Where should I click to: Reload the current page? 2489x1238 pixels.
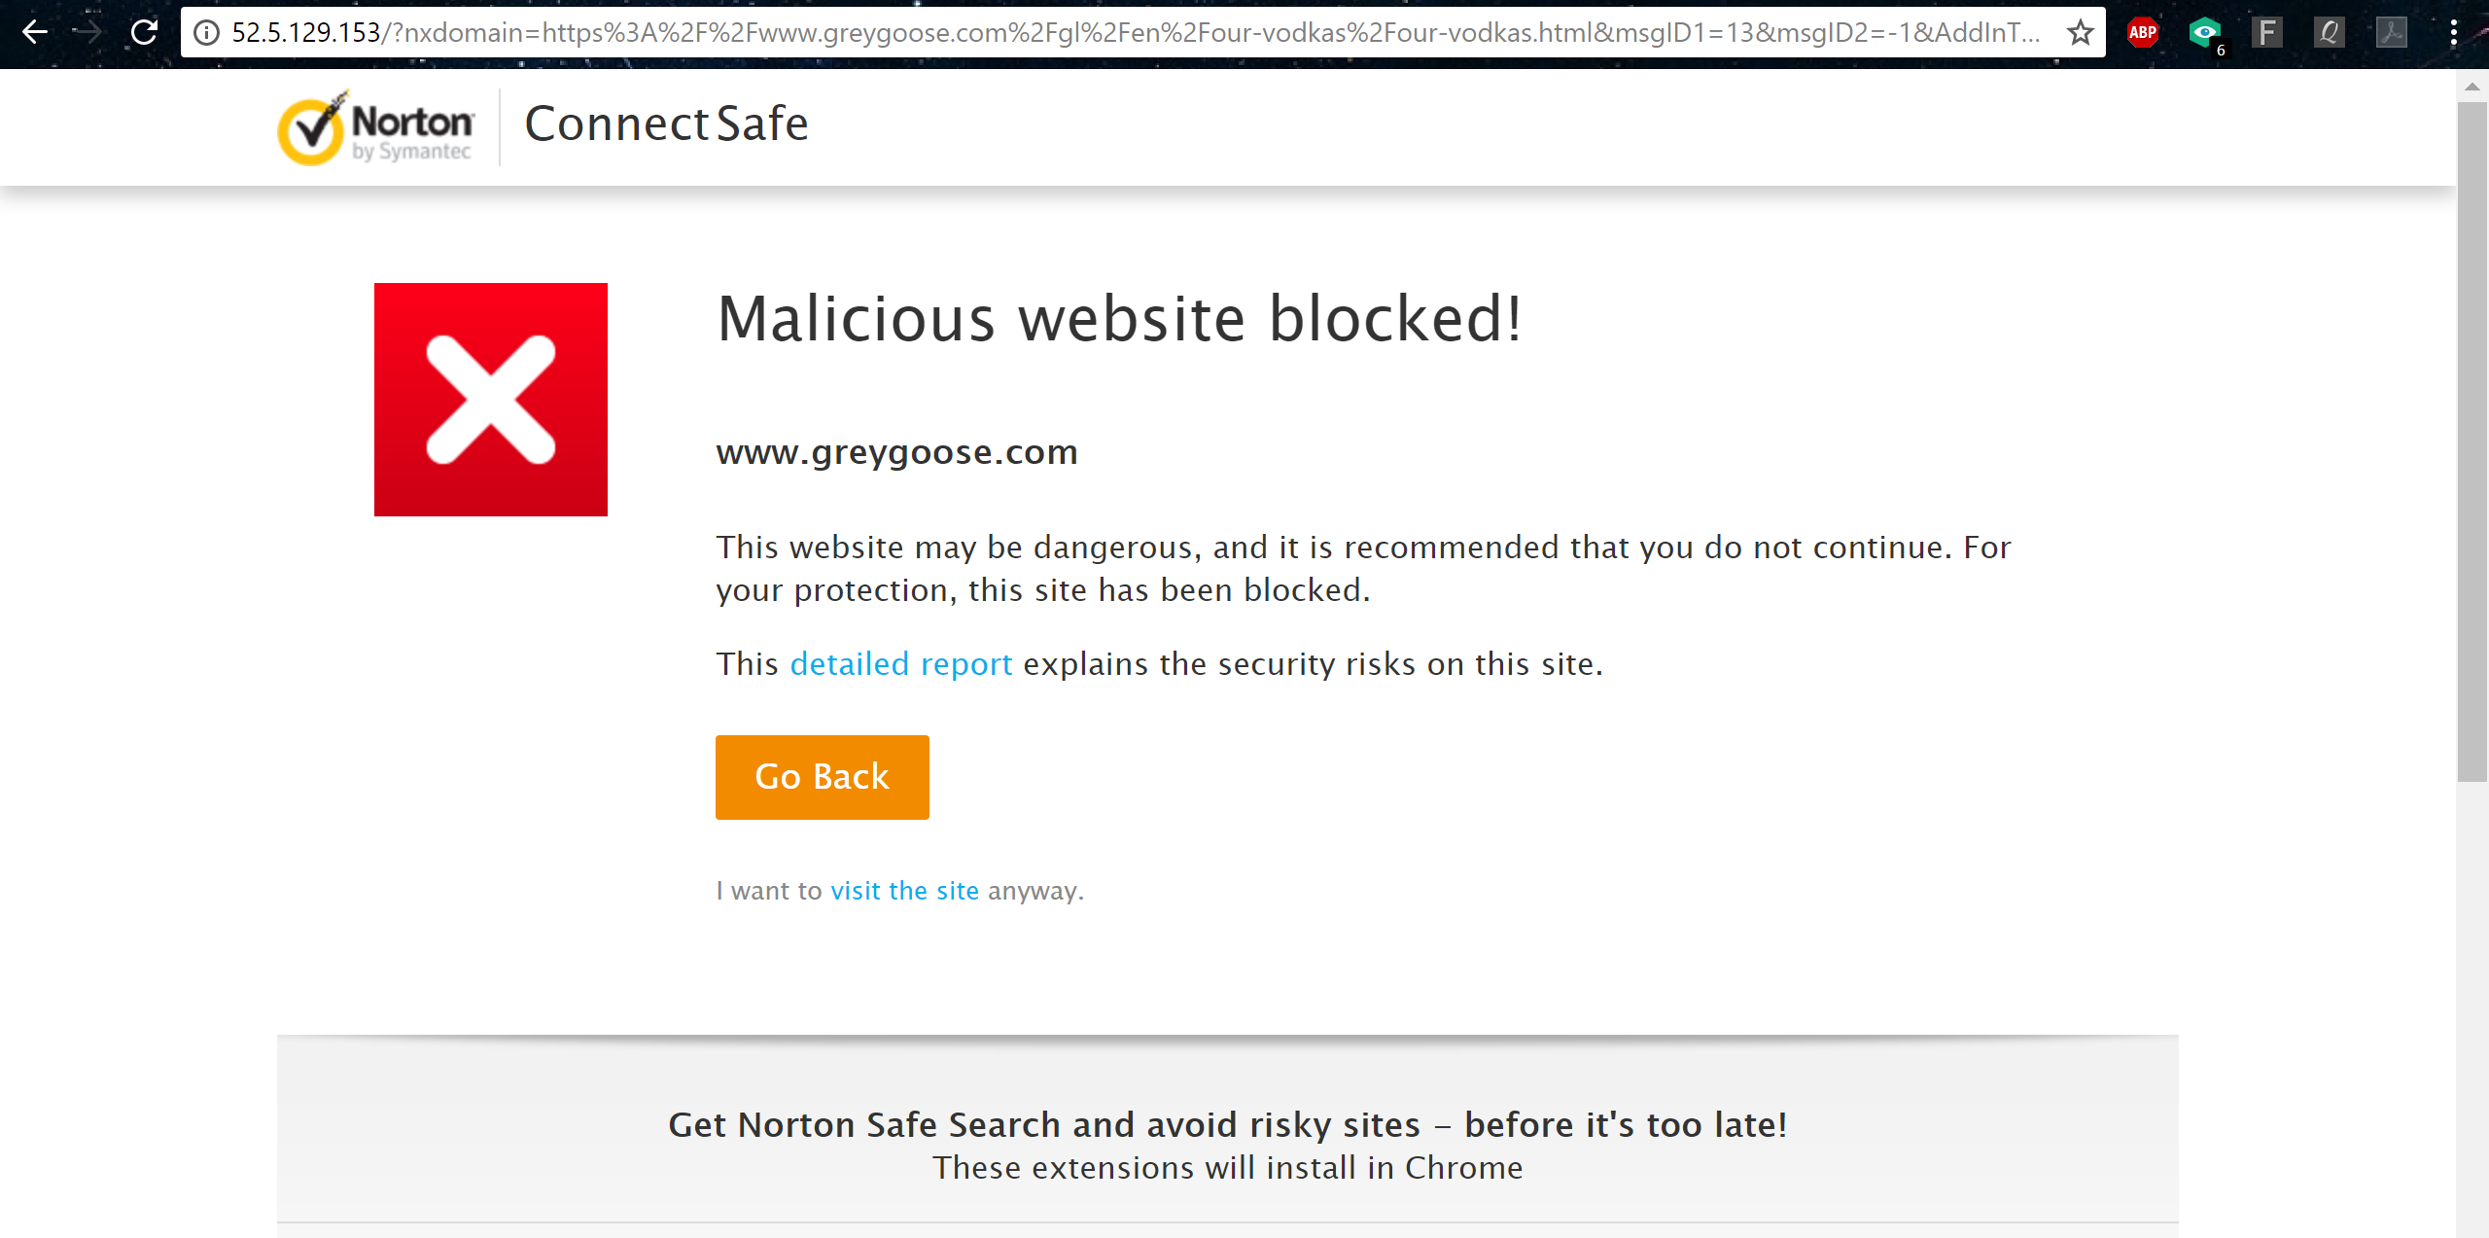[144, 32]
